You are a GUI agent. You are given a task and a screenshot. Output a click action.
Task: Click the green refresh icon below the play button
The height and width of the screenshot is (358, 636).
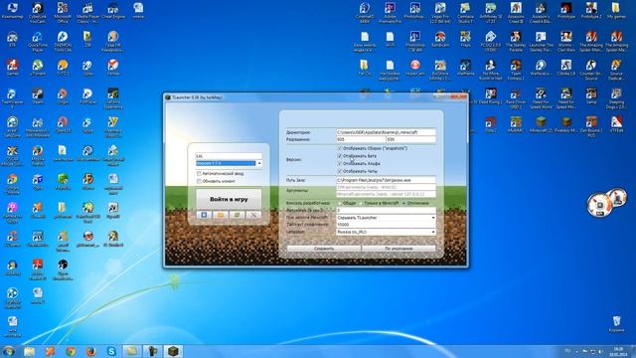tap(237, 215)
